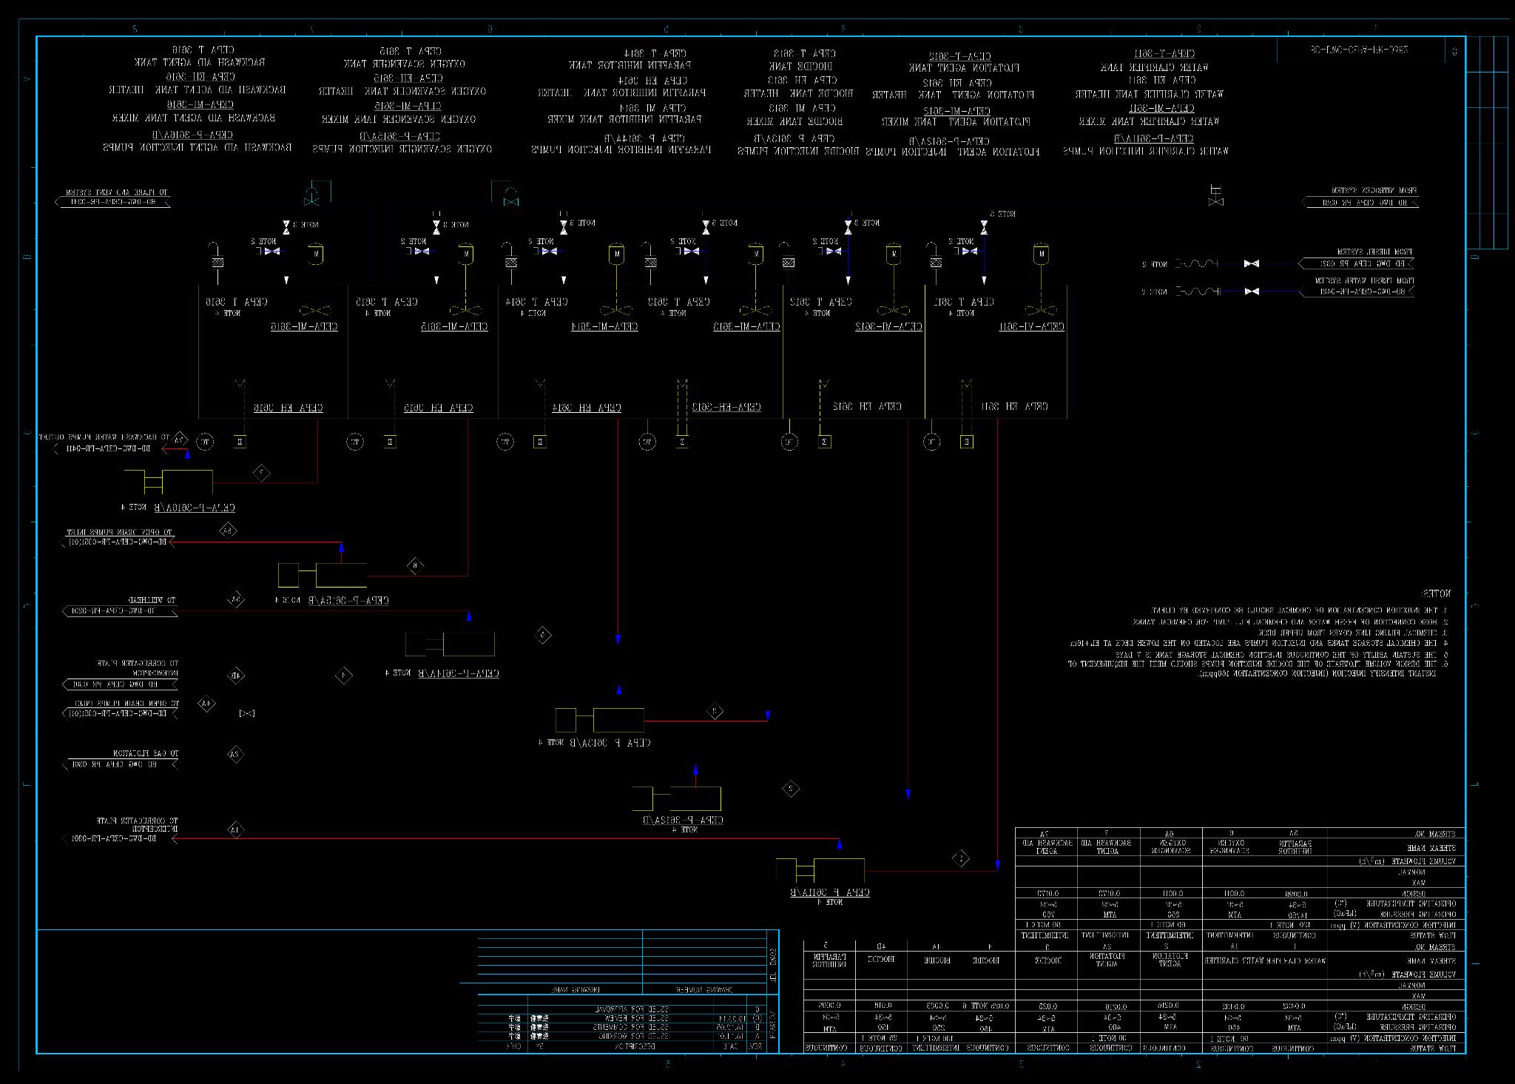Click the TO GAS FLOTATION off-page connector
Viewport: 1515px width, 1084px height.
(120, 764)
